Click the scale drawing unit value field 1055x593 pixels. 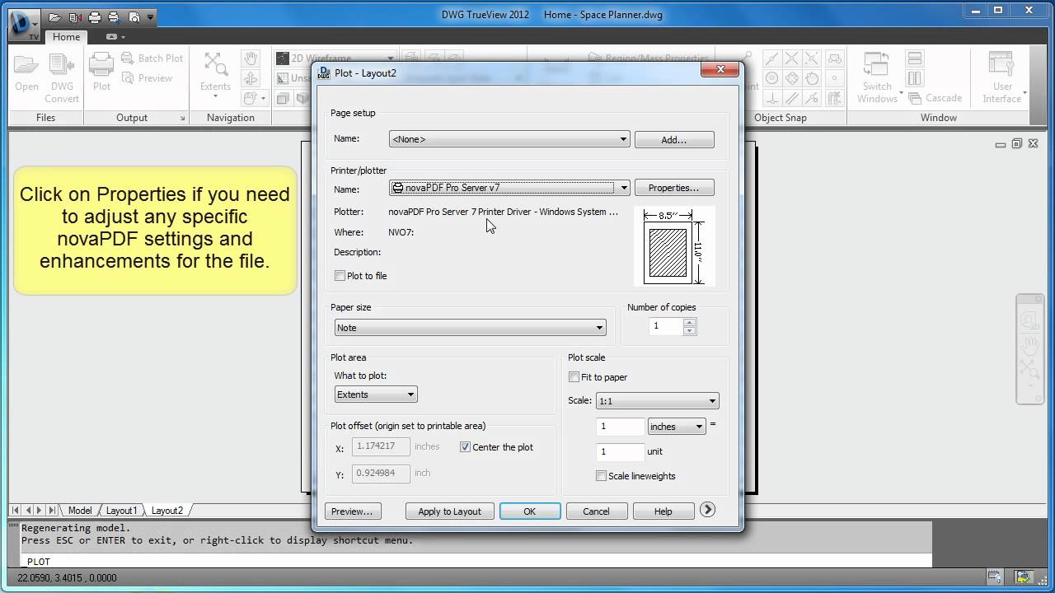[620, 451]
